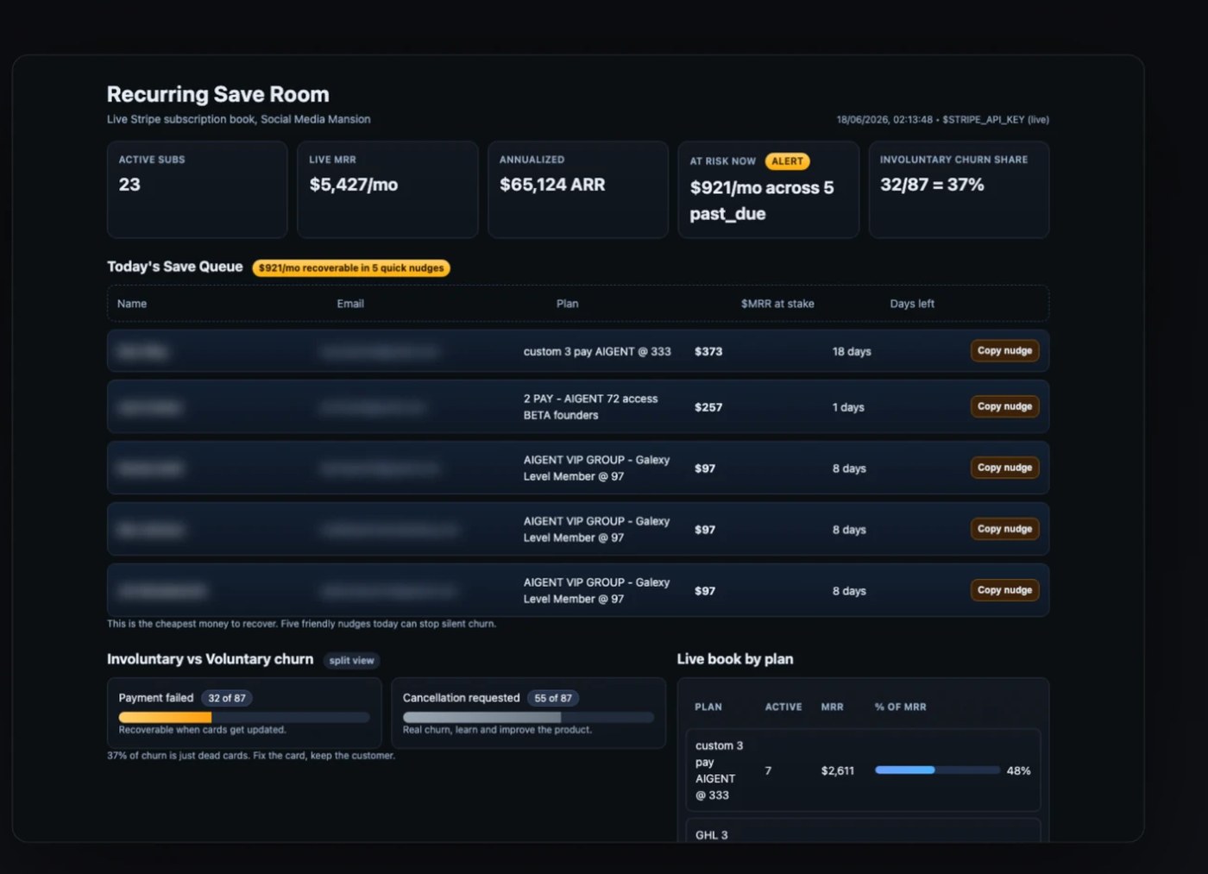Screen dimensions: 1208x874
Task: Select the Email column header
Action: pos(350,304)
